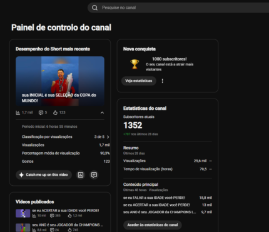Open thumbnail of 'seu ANO é seu JOGADOR' video
The image size is (269, 232).
point(23,228)
